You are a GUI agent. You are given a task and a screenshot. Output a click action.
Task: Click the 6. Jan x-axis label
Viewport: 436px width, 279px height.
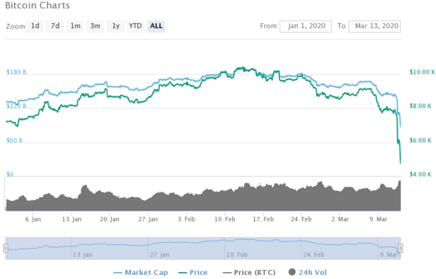click(33, 219)
